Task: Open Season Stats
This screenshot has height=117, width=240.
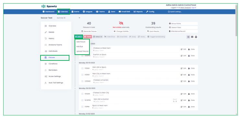Action: (x=183, y=27)
